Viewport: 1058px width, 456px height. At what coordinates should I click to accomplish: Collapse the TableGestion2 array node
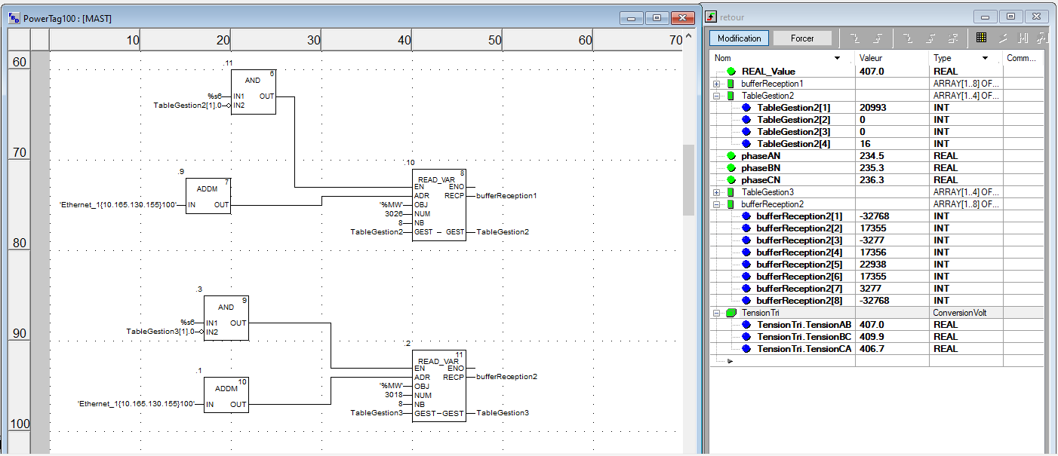[x=717, y=96]
